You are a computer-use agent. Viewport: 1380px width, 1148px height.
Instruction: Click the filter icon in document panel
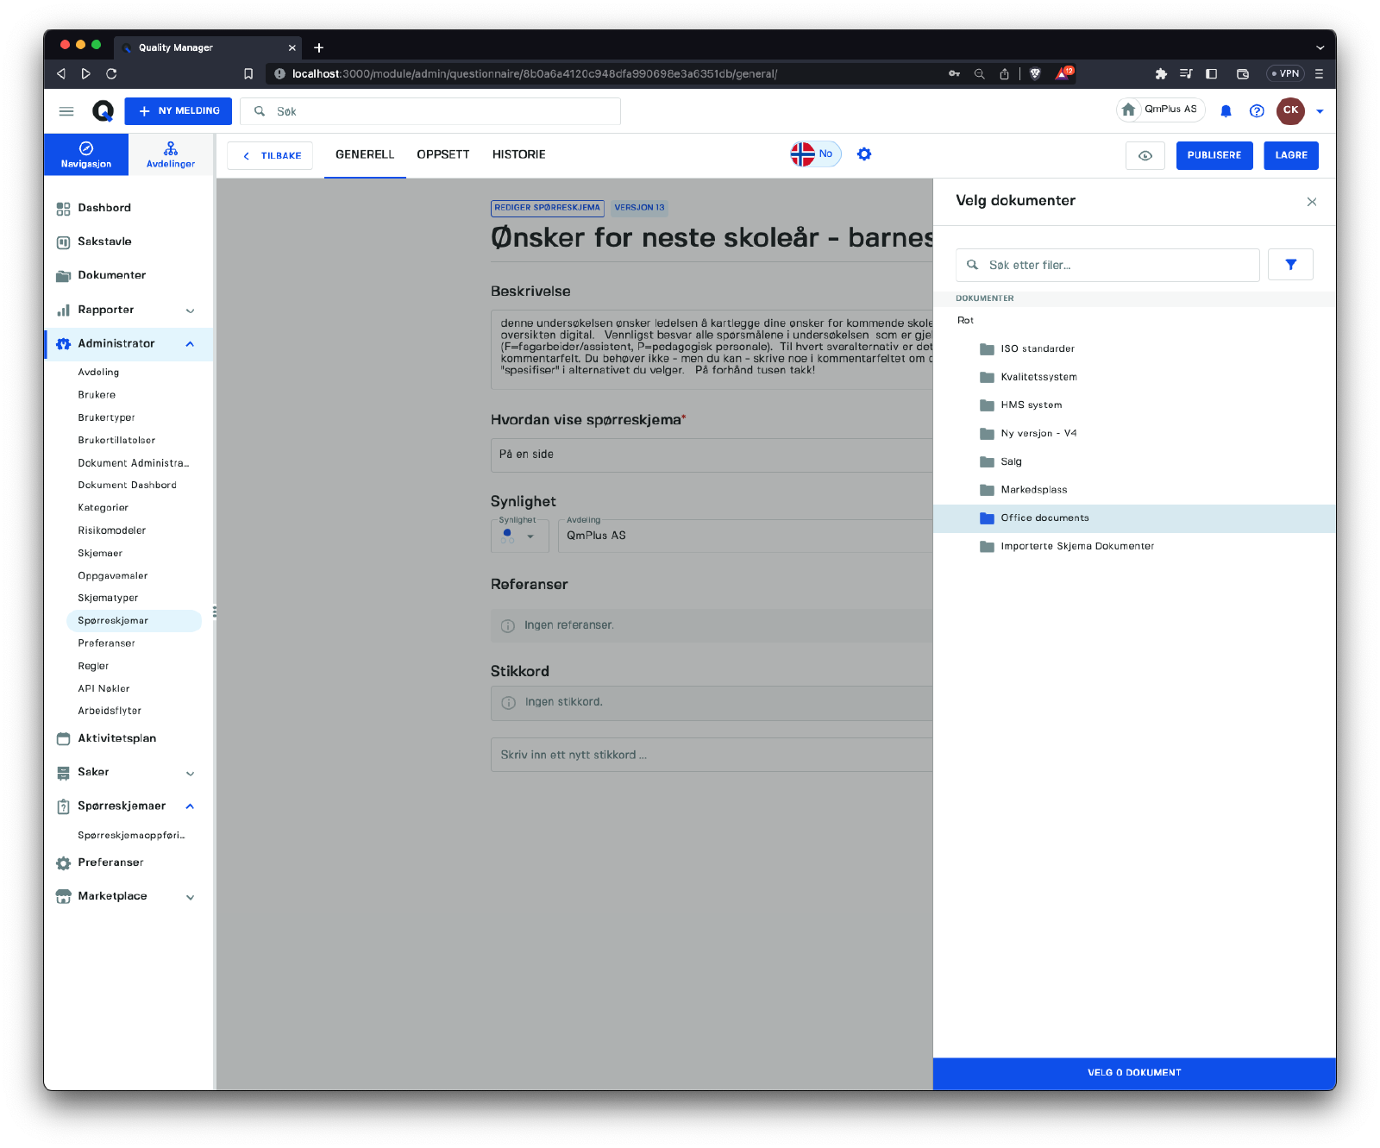[x=1290, y=265]
